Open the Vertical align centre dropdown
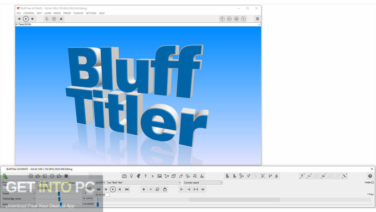The height and width of the screenshot is (212, 376). (x=19, y=199)
